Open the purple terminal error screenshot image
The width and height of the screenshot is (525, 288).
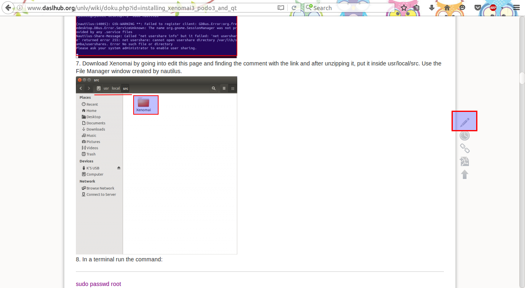pyautogui.click(x=157, y=37)
